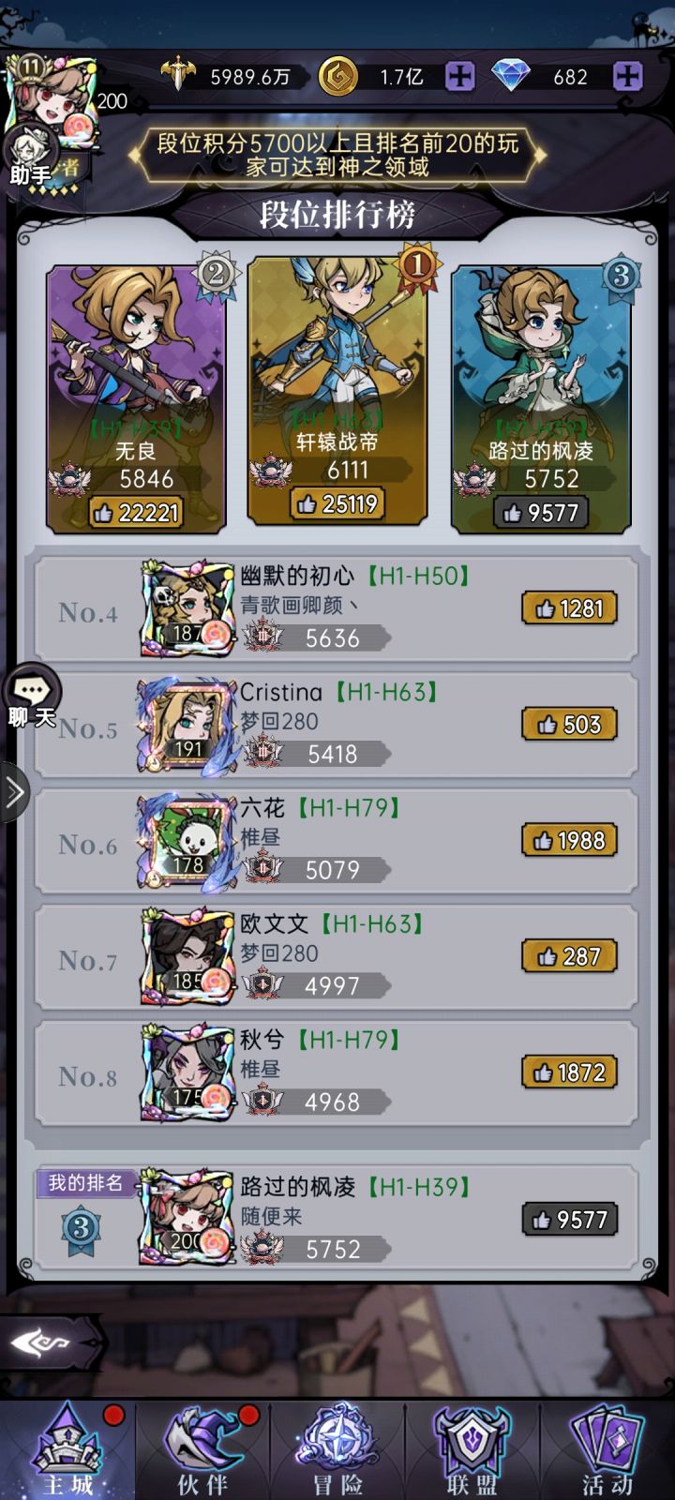Open the 冒险 adventure tab
675x1500 pixels.
pyautogui.click(x=337, y=1450)
